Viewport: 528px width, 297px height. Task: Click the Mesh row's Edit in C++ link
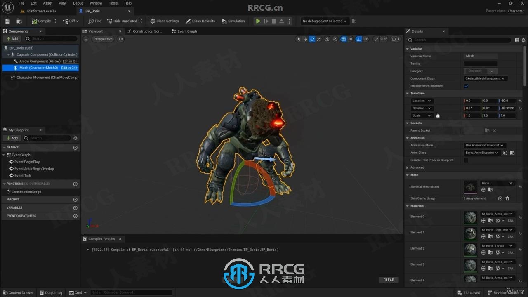tap(69, 68)
